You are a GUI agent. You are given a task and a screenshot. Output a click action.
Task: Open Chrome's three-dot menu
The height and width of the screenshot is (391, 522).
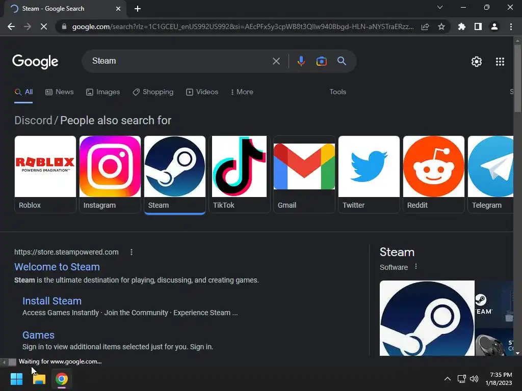pyautogui.click(x=511, y=26)
